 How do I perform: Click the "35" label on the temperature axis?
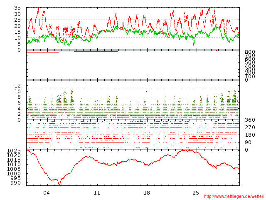tap(17, 8)
